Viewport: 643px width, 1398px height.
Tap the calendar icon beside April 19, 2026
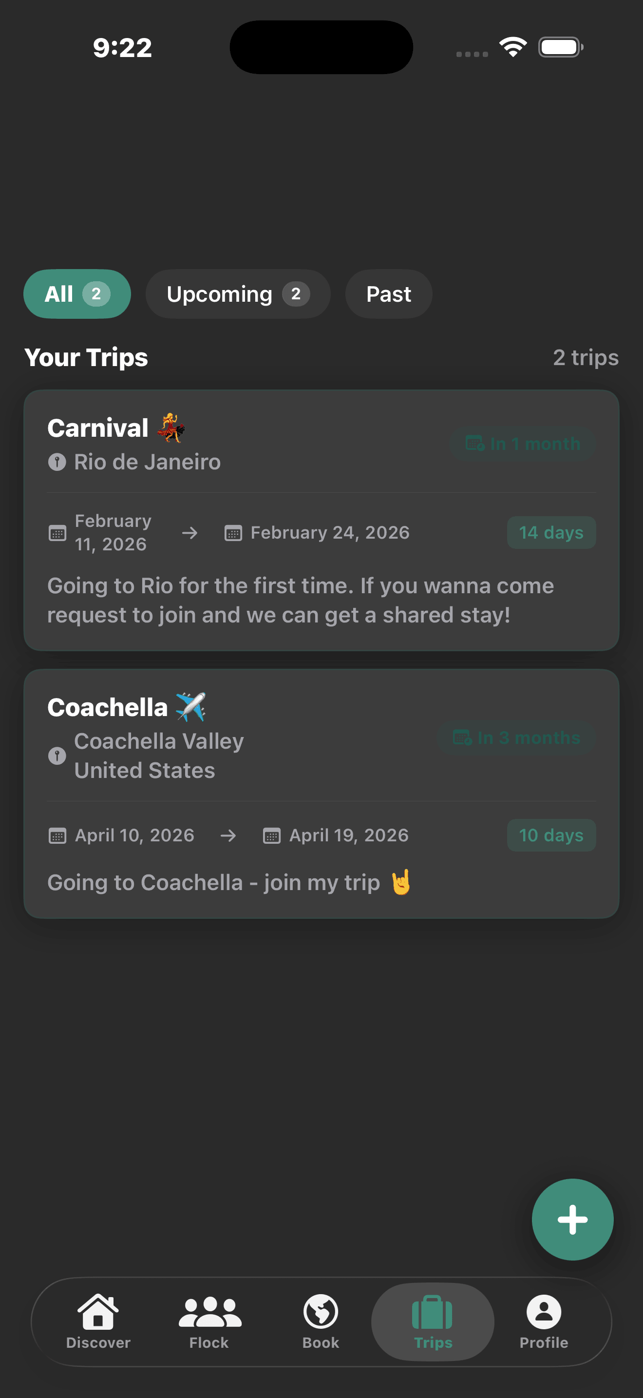[x=271, y=836]
